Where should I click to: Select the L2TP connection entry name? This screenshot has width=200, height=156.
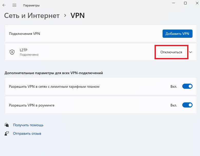tap(23, 50)
